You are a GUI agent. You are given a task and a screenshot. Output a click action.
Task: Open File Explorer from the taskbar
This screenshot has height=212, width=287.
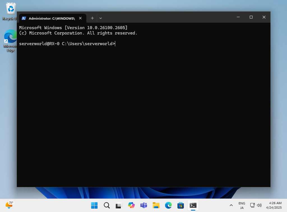(x=156, y=205)
